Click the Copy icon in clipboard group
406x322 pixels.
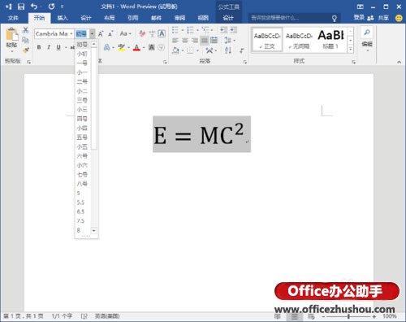coord(25,41)
